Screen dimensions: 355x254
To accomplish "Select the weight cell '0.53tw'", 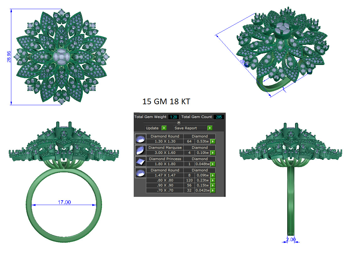I will click(203, 141).
